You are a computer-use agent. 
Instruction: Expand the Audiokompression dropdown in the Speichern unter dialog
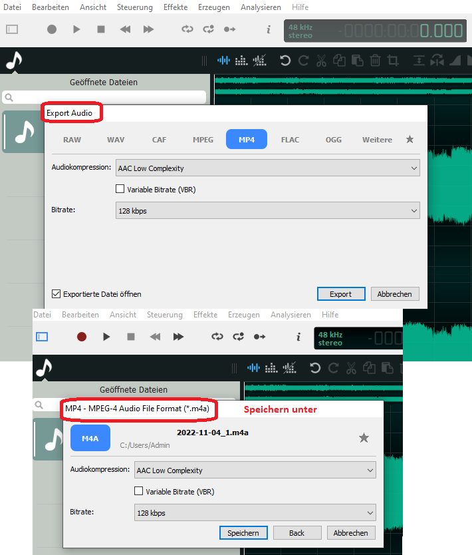tap(255, 470)
